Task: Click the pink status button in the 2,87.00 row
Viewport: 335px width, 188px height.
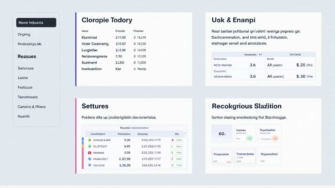Action: [x=177, y=159]
